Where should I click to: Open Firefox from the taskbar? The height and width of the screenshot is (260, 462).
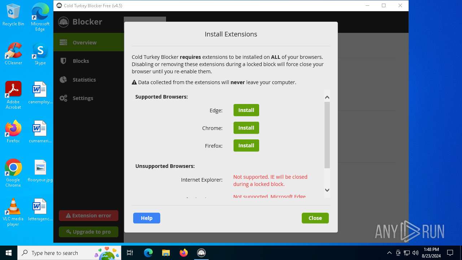pyautogui.click(x=184, y=253)
